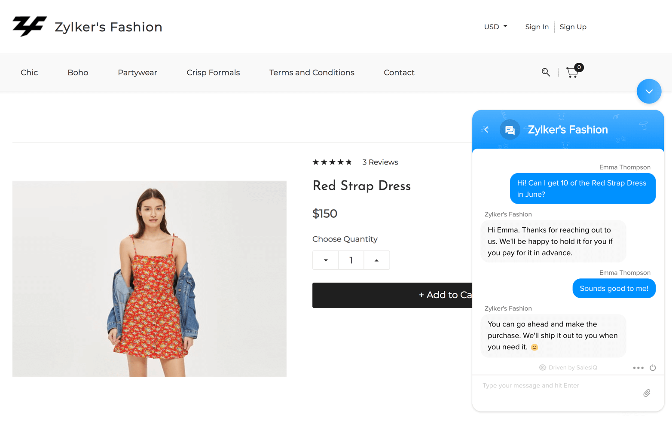The image size is (672, 433).
Task: Open the chat more options ellipsis
Action: 638,368
